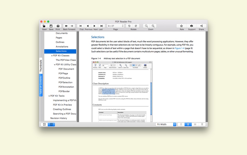Viewport: 247px width, 155px height.
Task: Collapse the PDF Kit Classes section
Action: click(x=52, y=56)
